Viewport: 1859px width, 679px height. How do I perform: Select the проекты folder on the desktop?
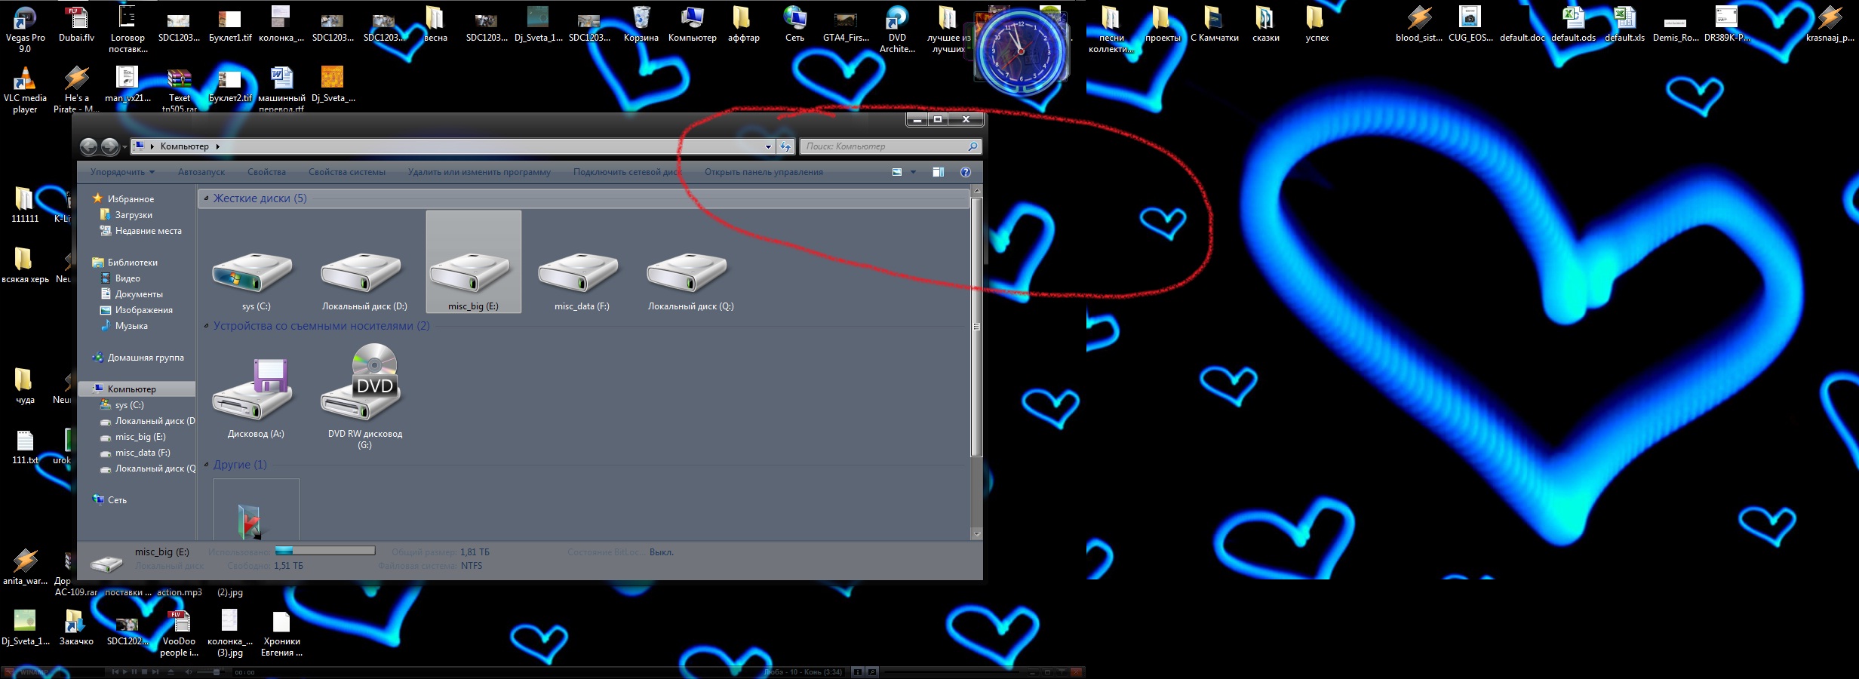(x=1163, y=25)
